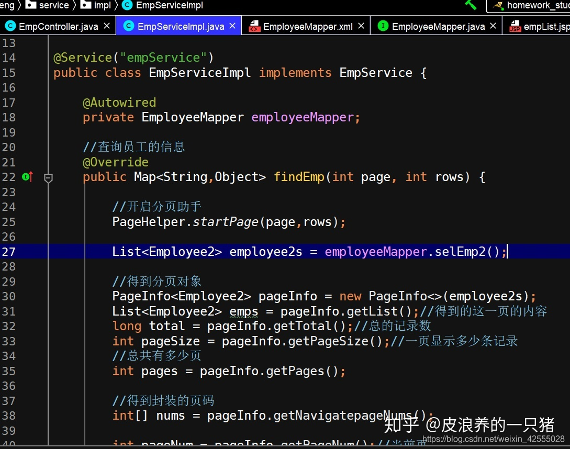Click the @Override annotation

tap(116, 162)
